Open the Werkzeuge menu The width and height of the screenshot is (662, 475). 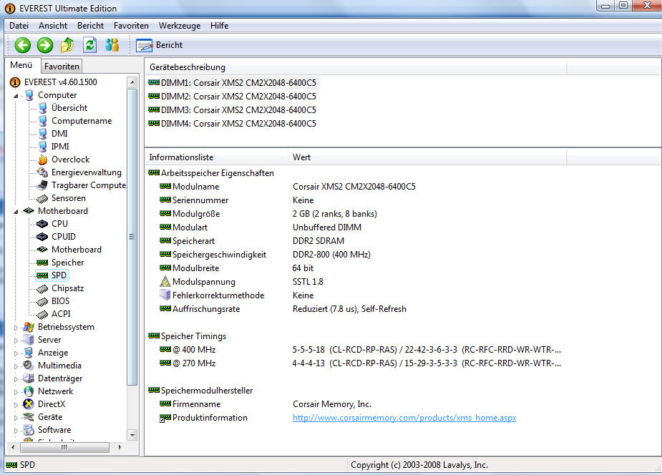(x=180, y=26)
